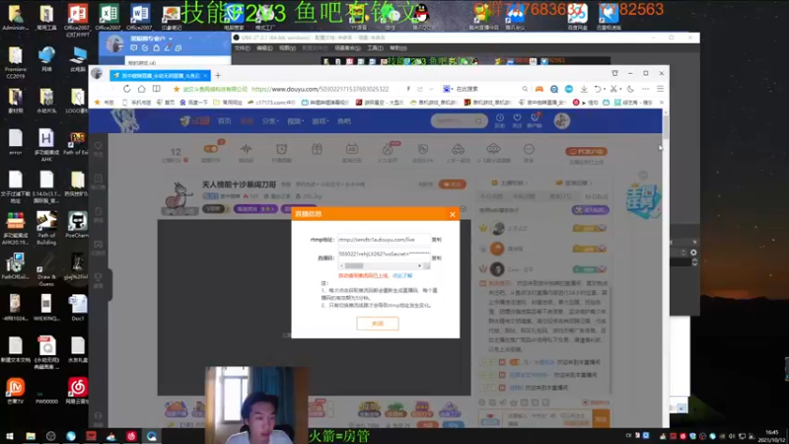This screenshot has width=789, height=444.
Task: Click the douyu.com address bar URL
Action: coord(320,89)
